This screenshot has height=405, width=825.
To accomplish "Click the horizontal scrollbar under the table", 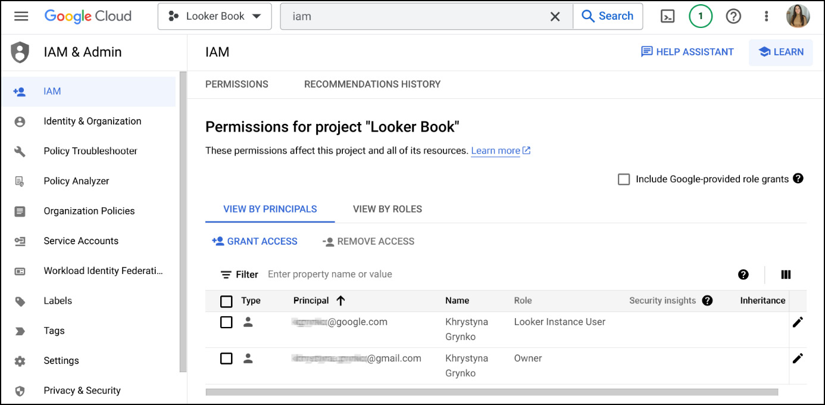I will click(492, 392).
